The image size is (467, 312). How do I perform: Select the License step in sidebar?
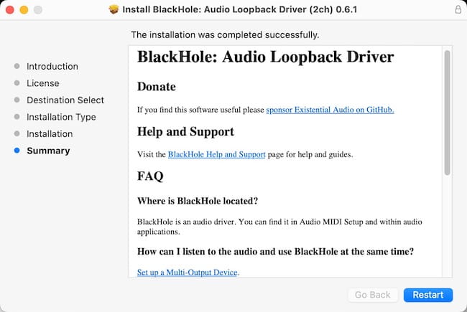point(43,83)
